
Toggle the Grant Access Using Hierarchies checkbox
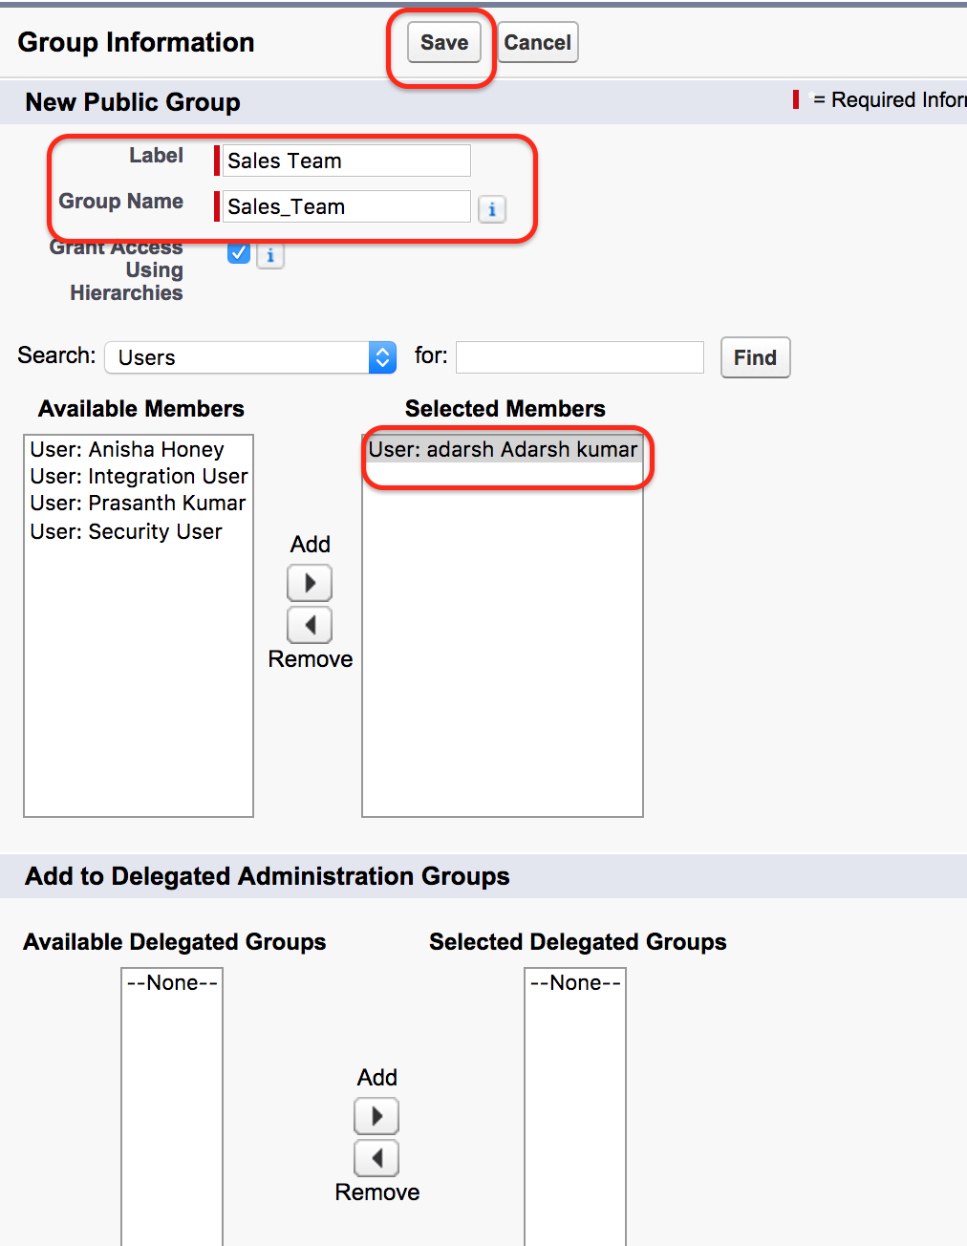click(238, 252)
